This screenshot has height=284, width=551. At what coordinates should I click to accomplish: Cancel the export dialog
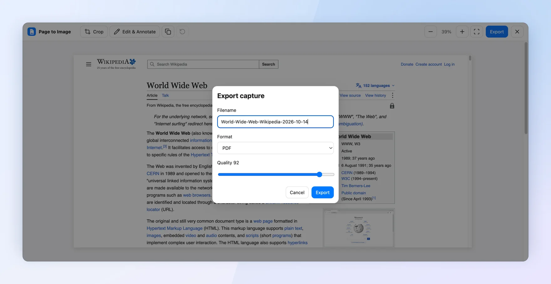click(x=297, y=192)
